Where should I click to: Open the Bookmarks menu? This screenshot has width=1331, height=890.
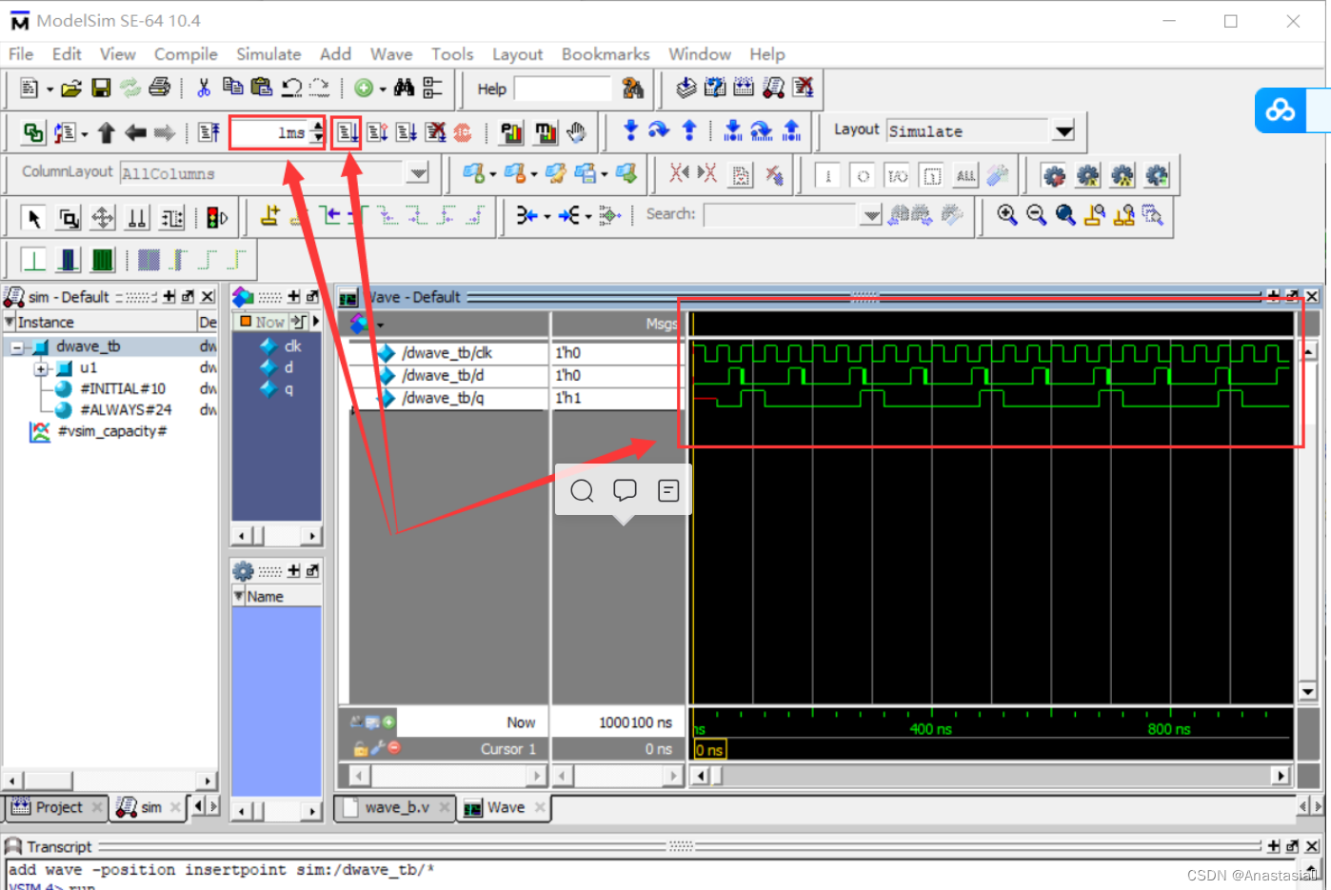click(606, 54)
